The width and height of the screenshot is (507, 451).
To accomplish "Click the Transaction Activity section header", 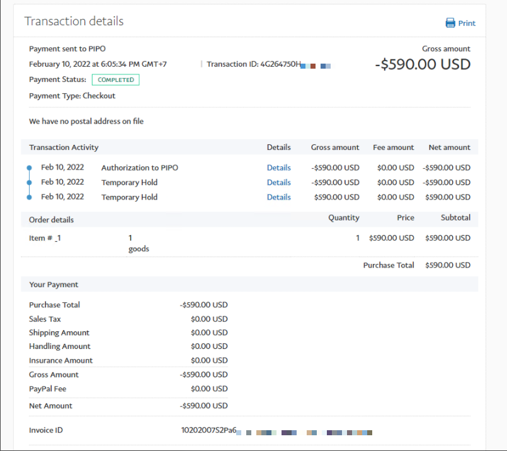I will pos(64,147).
